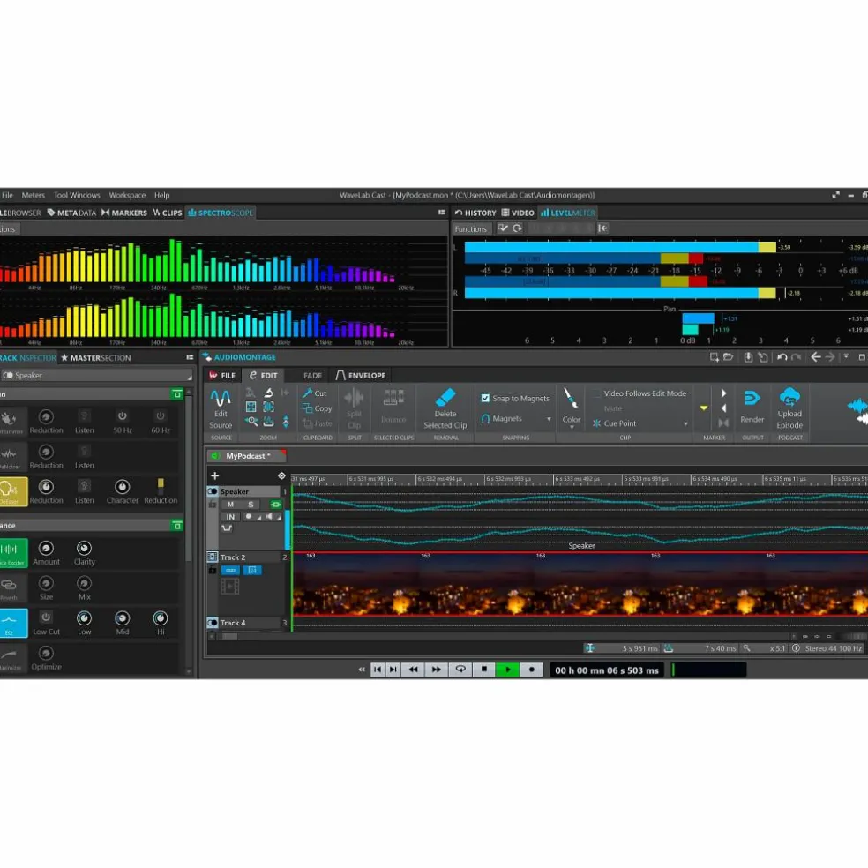This screenshot has width=868, height=868.
Task: Switch to the Envelope tab
Action: click(x=361, y=375)
